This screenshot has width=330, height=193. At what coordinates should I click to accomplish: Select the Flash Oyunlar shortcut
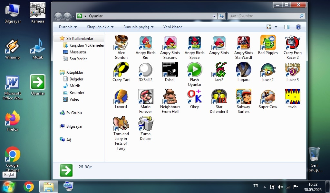coord(194,74)
